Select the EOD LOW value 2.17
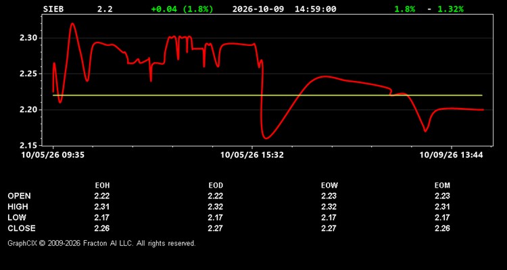507x270 pixels. [x=216, y=217]
